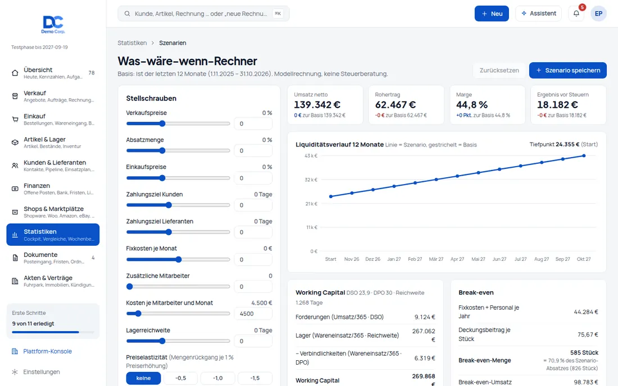Click the Akten & Verträge building icon
This screenshot has width=618, height=386.
[x=15, y=281]
